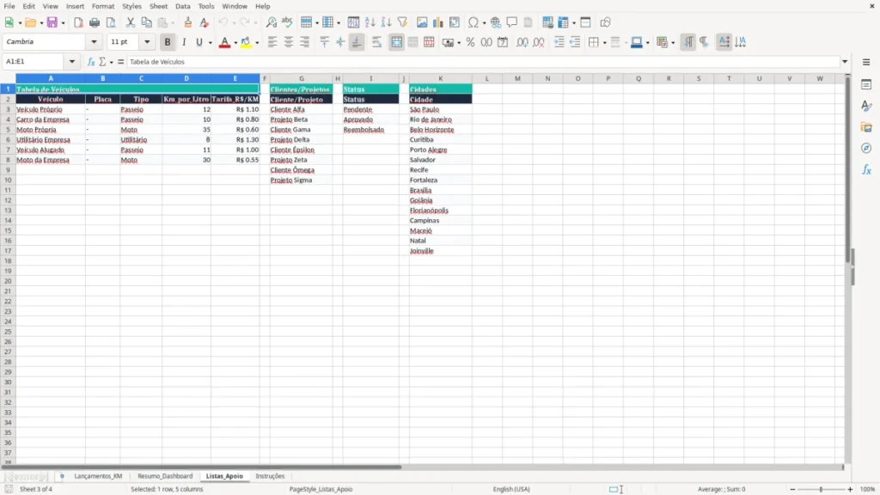Sort ascending A to Z
The image size is (880, 495).
[x=370, y=22]
